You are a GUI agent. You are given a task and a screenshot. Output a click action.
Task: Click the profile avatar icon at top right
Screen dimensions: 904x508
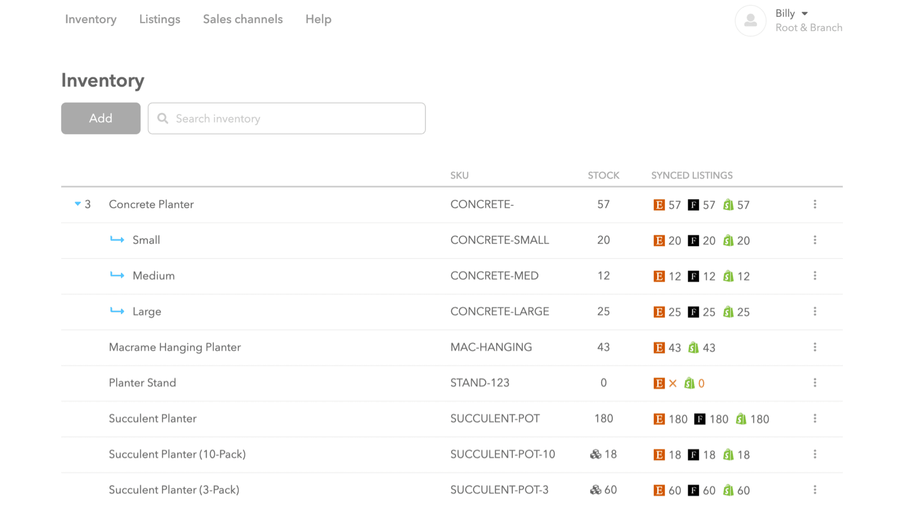tap(750, 21)
